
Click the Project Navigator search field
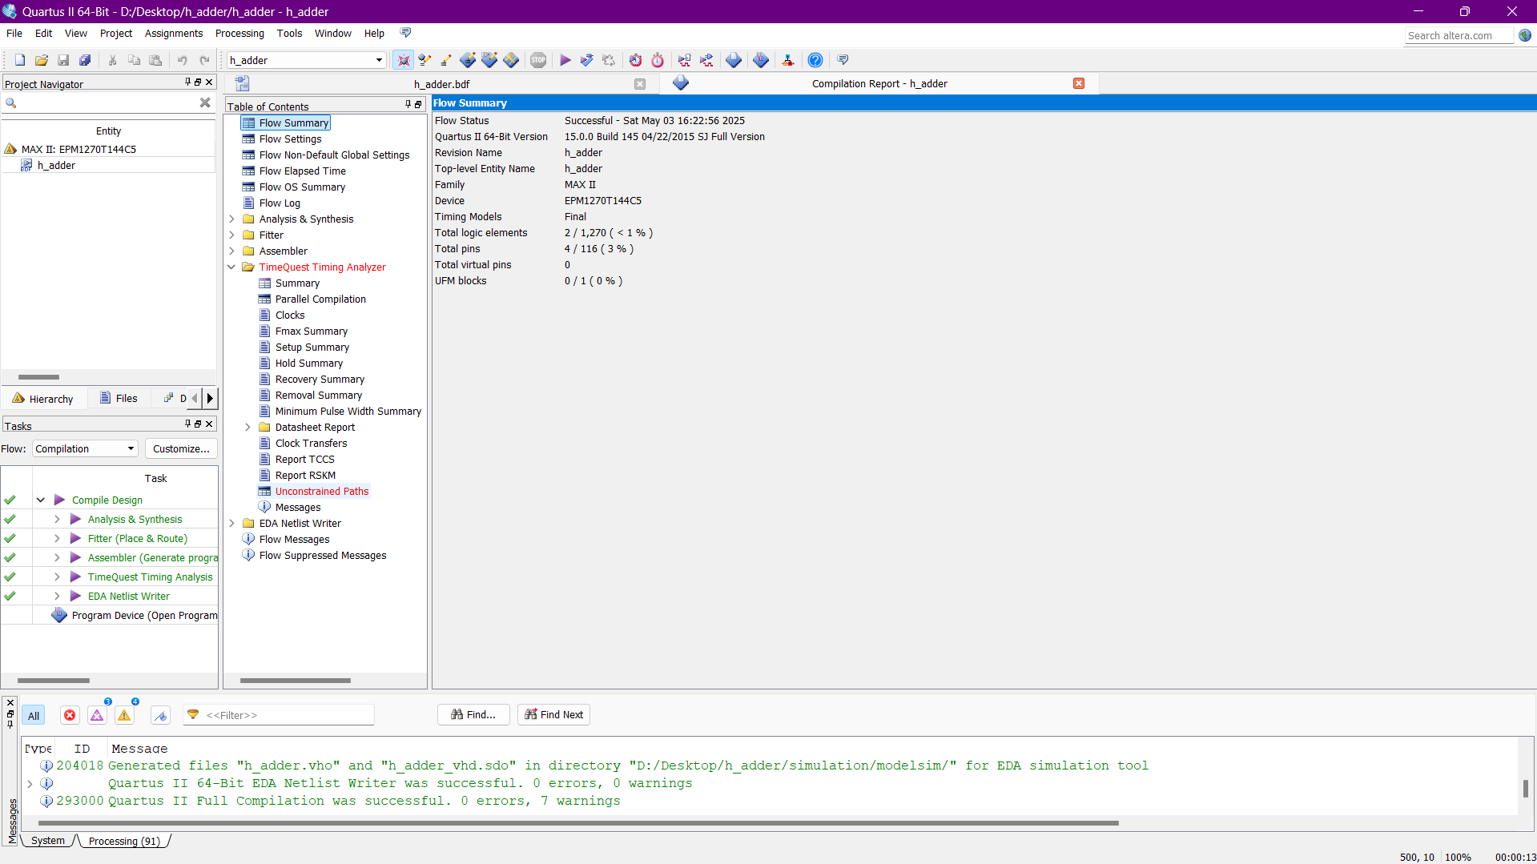point(108,102)
